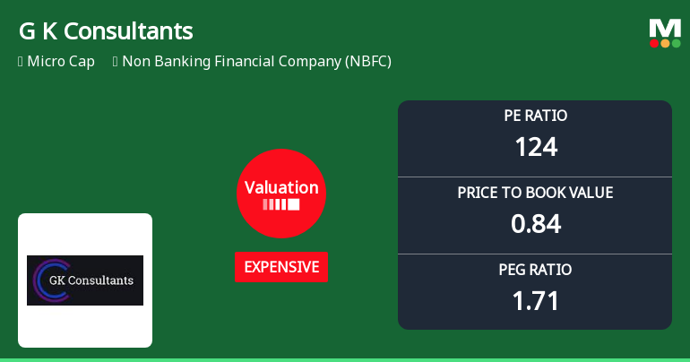Click the EXPENSIVE valuation badge
This screenshot has width=690, height=362.
[281, 267]
